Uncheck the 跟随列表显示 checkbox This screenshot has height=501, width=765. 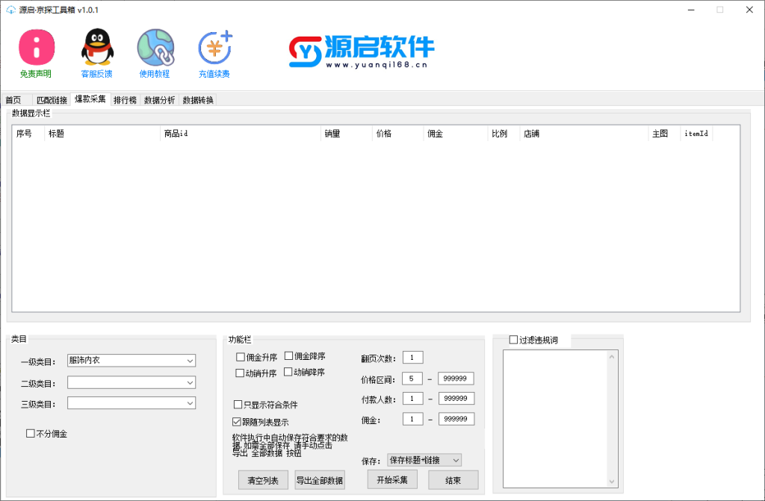(237, 421)
